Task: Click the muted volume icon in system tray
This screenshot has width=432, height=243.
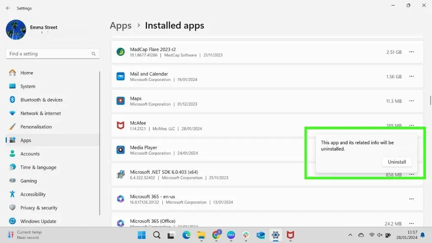Action: (380, 235)
